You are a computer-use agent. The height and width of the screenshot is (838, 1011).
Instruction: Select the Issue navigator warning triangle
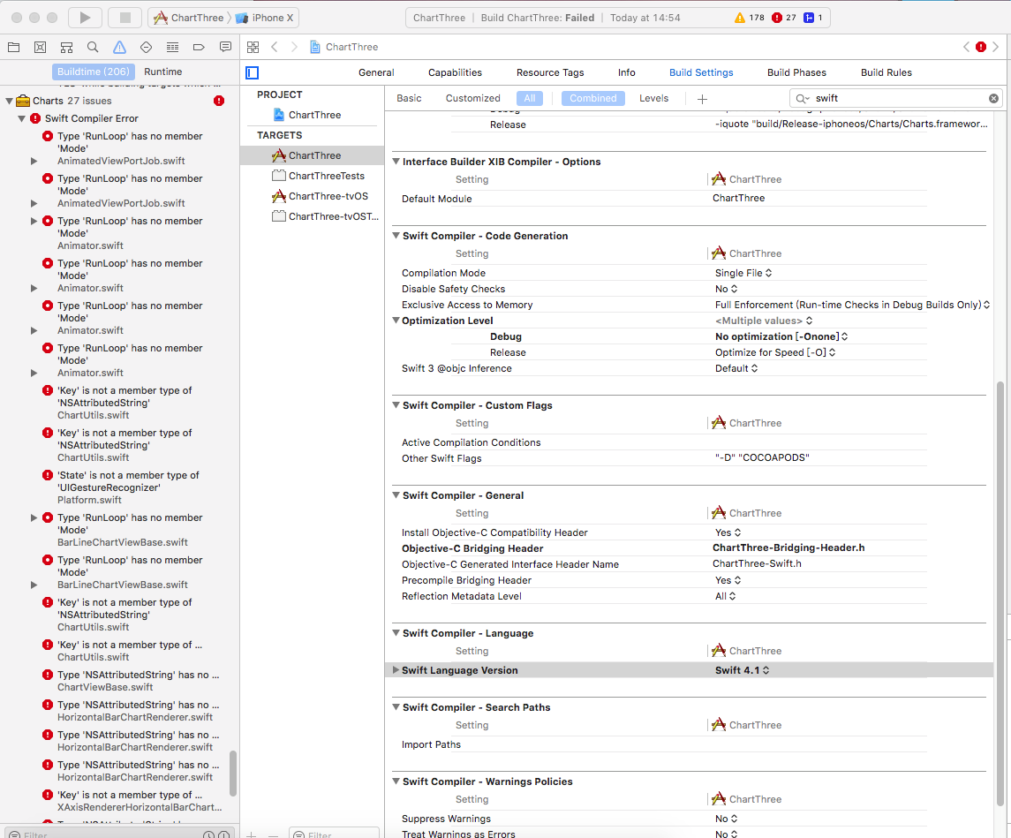(x=119, y=47)
